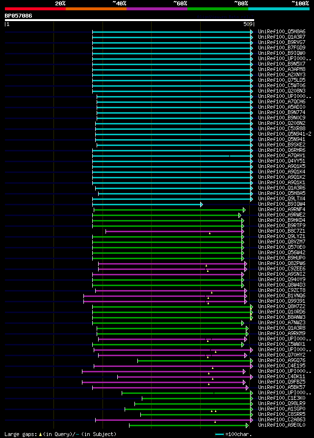Select the UniRef100_C4DK11 label
This screenshot has width=314, height=438.
(282, 377)
